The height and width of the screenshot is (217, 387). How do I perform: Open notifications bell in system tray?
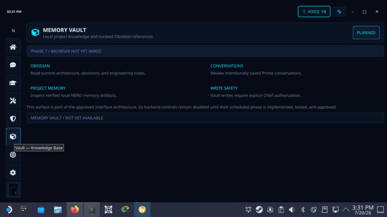pyautogui.click(x=248, y=210)
